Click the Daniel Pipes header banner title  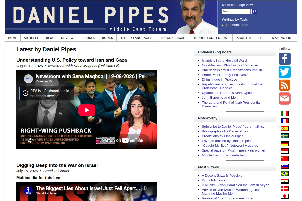[x=91, y=15]
